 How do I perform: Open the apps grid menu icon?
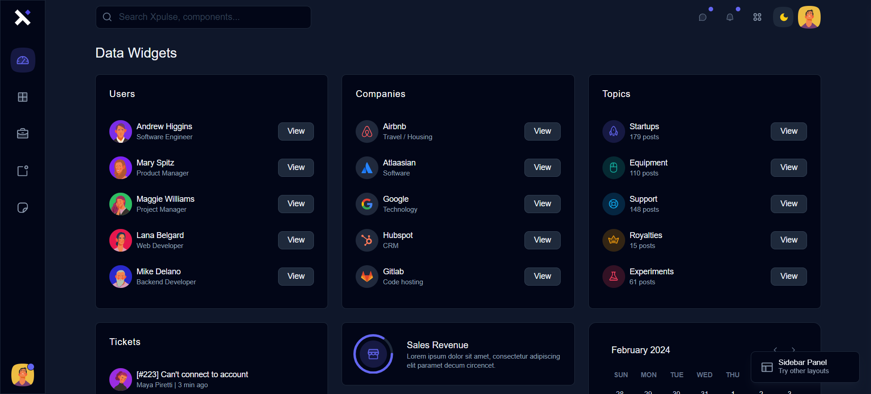(757, 17)
